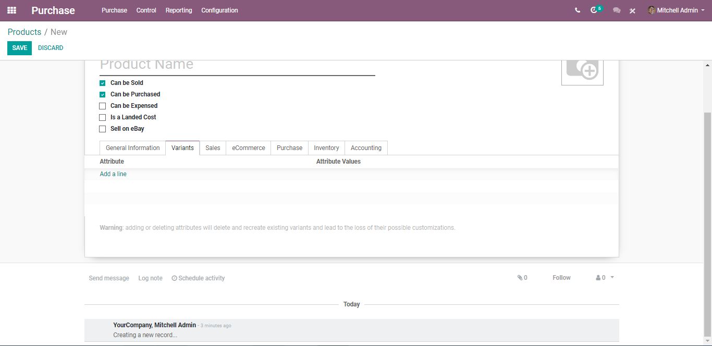Click the vertical page scrollbar
Image resolution: width=712 pixels, height=346 pixels.
pos(707,224)
